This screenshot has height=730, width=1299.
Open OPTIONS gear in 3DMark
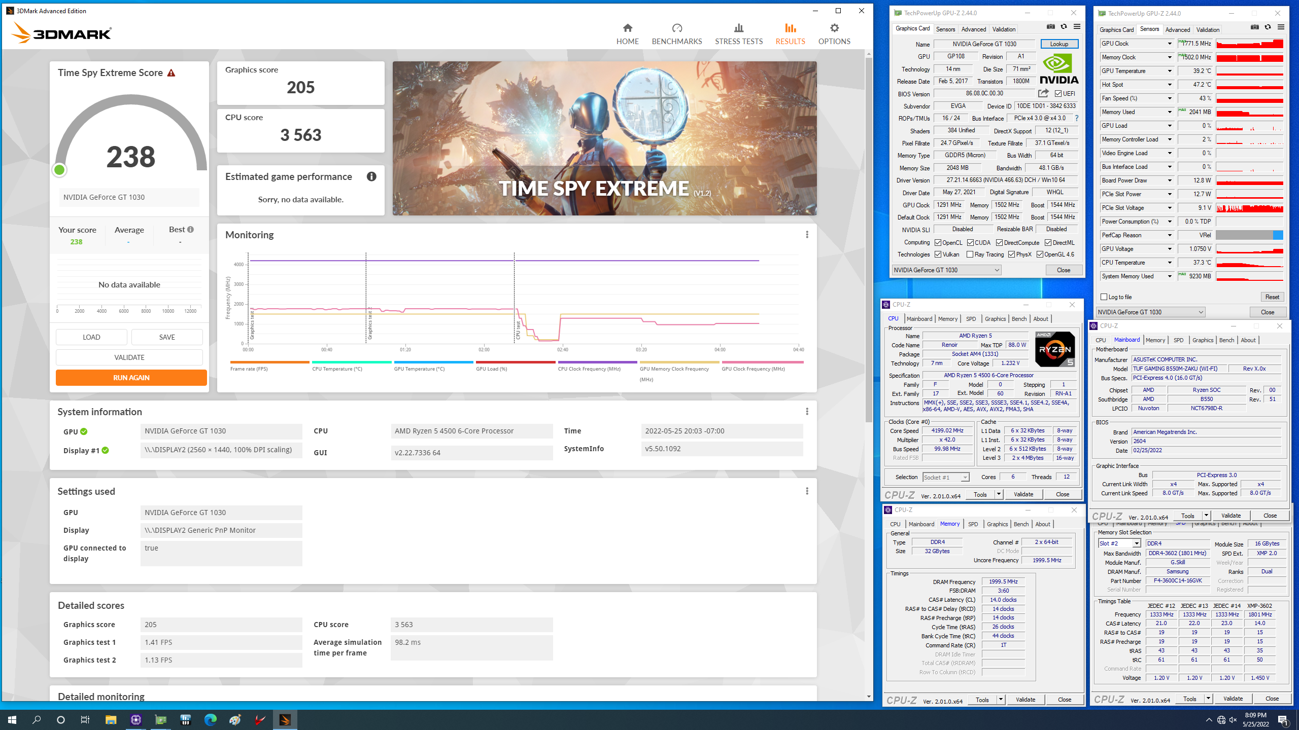(x=834, y=34)
